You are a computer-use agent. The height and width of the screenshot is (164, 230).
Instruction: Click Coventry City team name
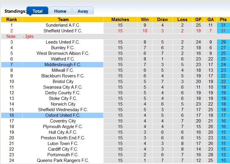63,121
